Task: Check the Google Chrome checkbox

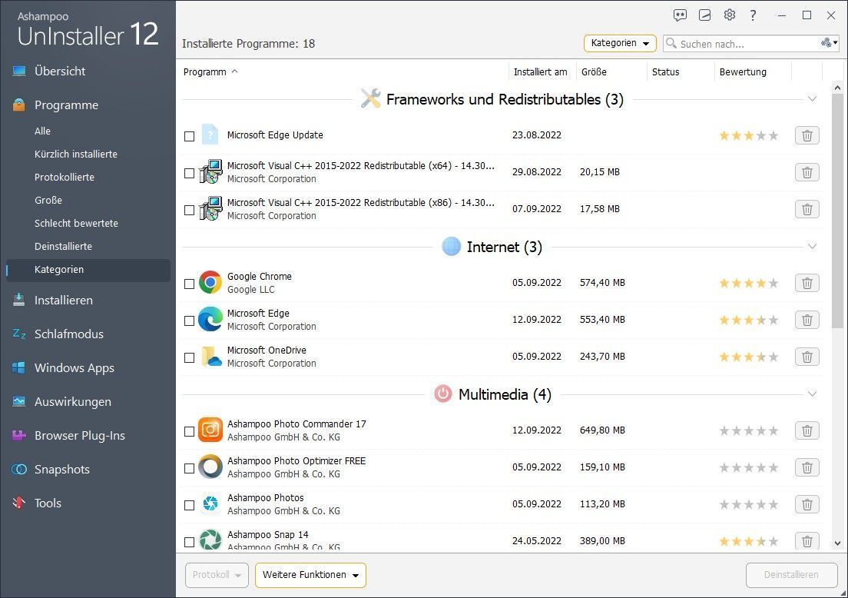Action: [190, 284]
